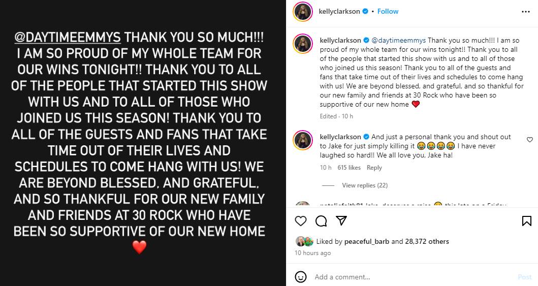Open comments via speech bubble icon

click(x=321, y=221)
